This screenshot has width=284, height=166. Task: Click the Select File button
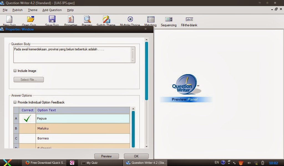pyautogui.click(x=29, y=79)
